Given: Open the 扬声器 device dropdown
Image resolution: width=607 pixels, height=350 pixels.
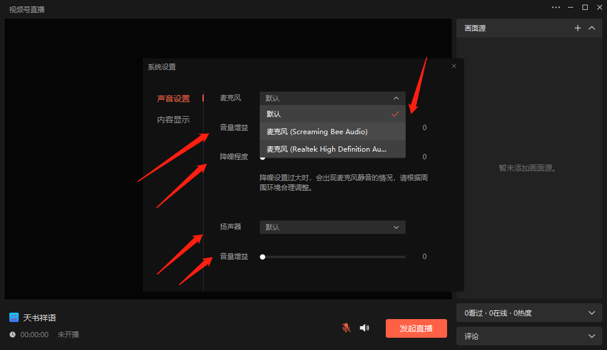Looking at the screenshot, I should (333, 227).
